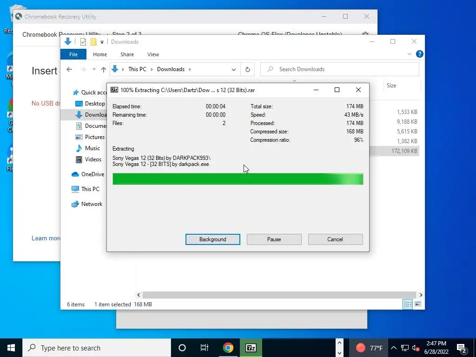
Task: Open Desktop in navigation pane
Action: [90, 104]
